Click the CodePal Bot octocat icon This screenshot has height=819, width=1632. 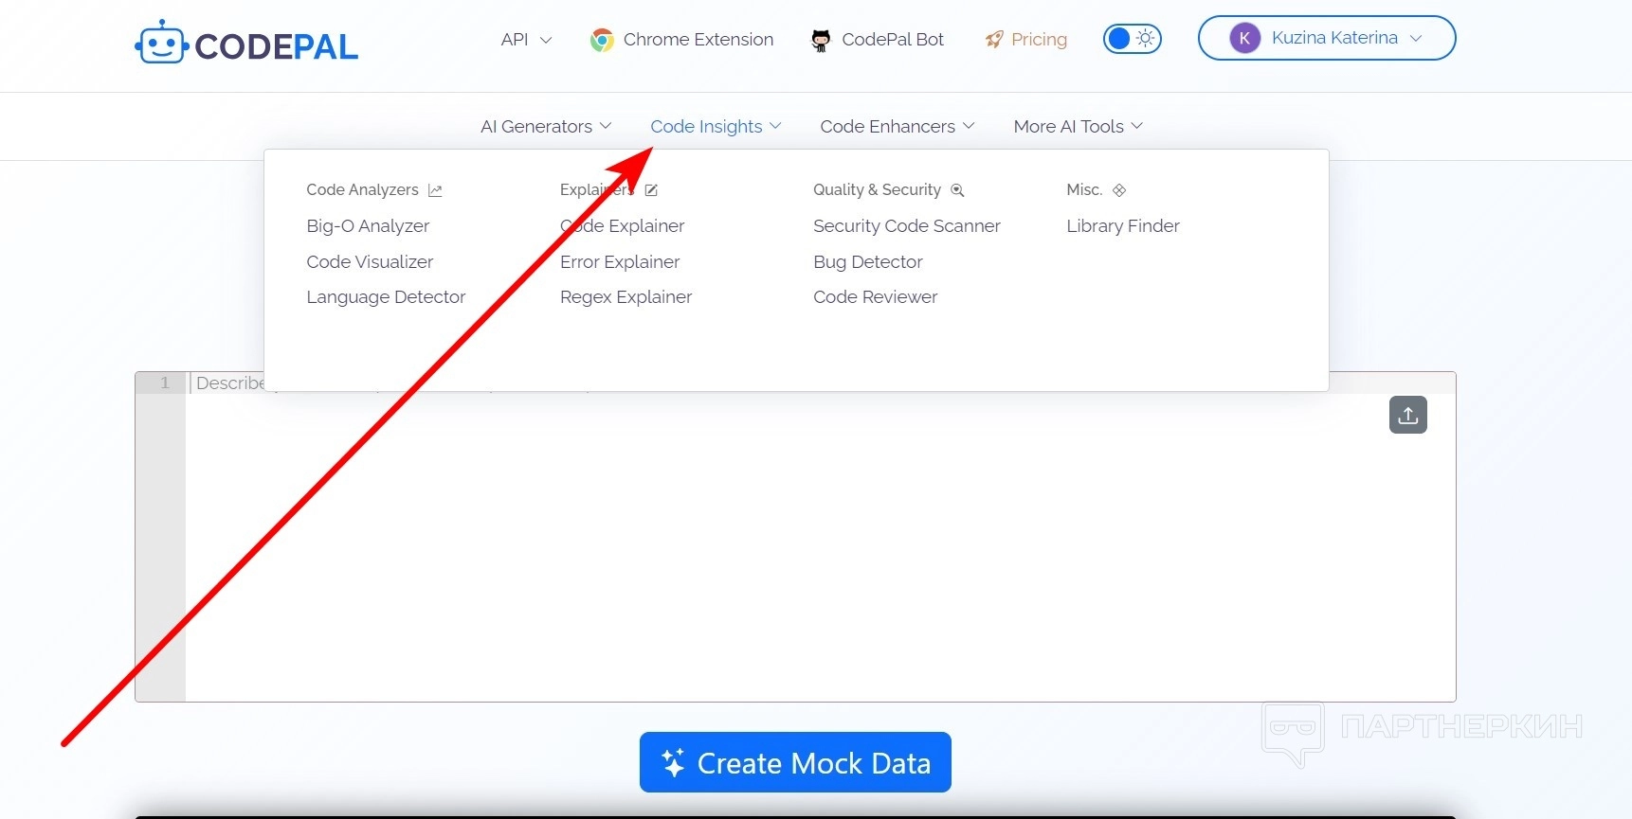821,40
